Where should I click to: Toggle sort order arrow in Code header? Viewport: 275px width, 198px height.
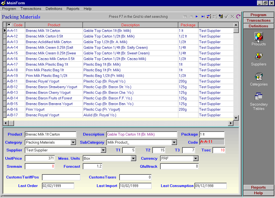point(9,25)
